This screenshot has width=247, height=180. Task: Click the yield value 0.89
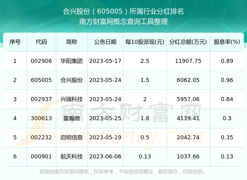(227, 61)
